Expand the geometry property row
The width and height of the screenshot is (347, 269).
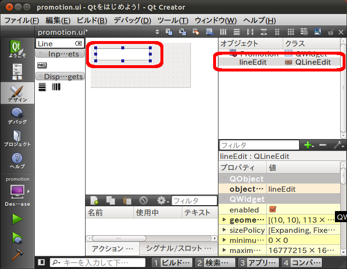tap(224, 220)
